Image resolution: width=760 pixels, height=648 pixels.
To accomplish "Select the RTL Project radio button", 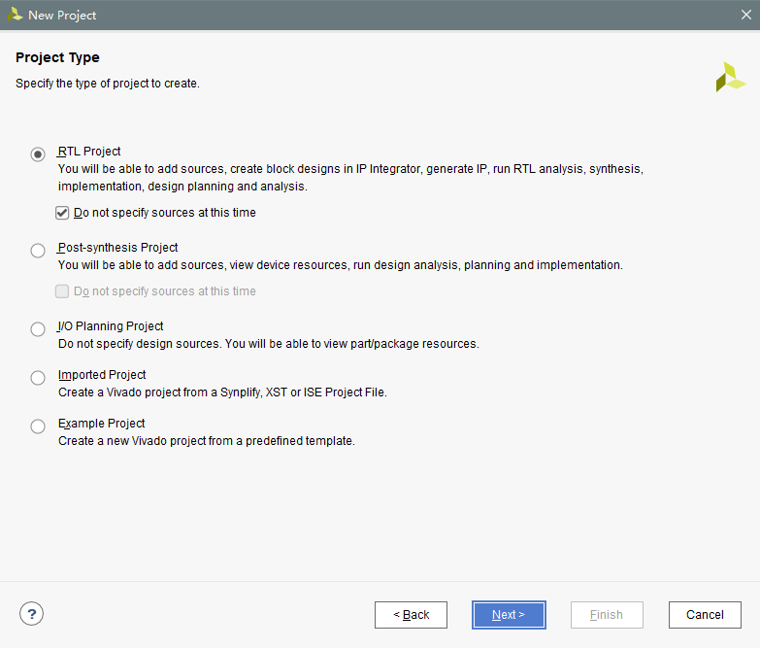I will (x=38, y=154).
